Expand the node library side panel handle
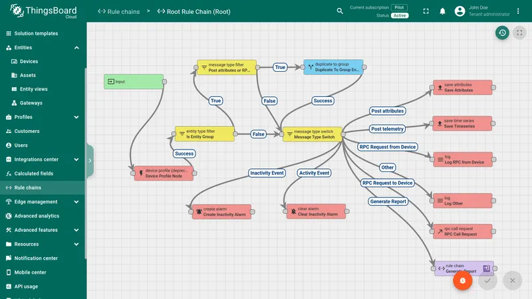The image size is (532, 299). [x=90, y=160]
